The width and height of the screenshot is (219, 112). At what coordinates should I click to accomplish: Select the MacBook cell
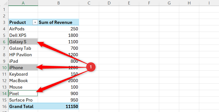23,81
